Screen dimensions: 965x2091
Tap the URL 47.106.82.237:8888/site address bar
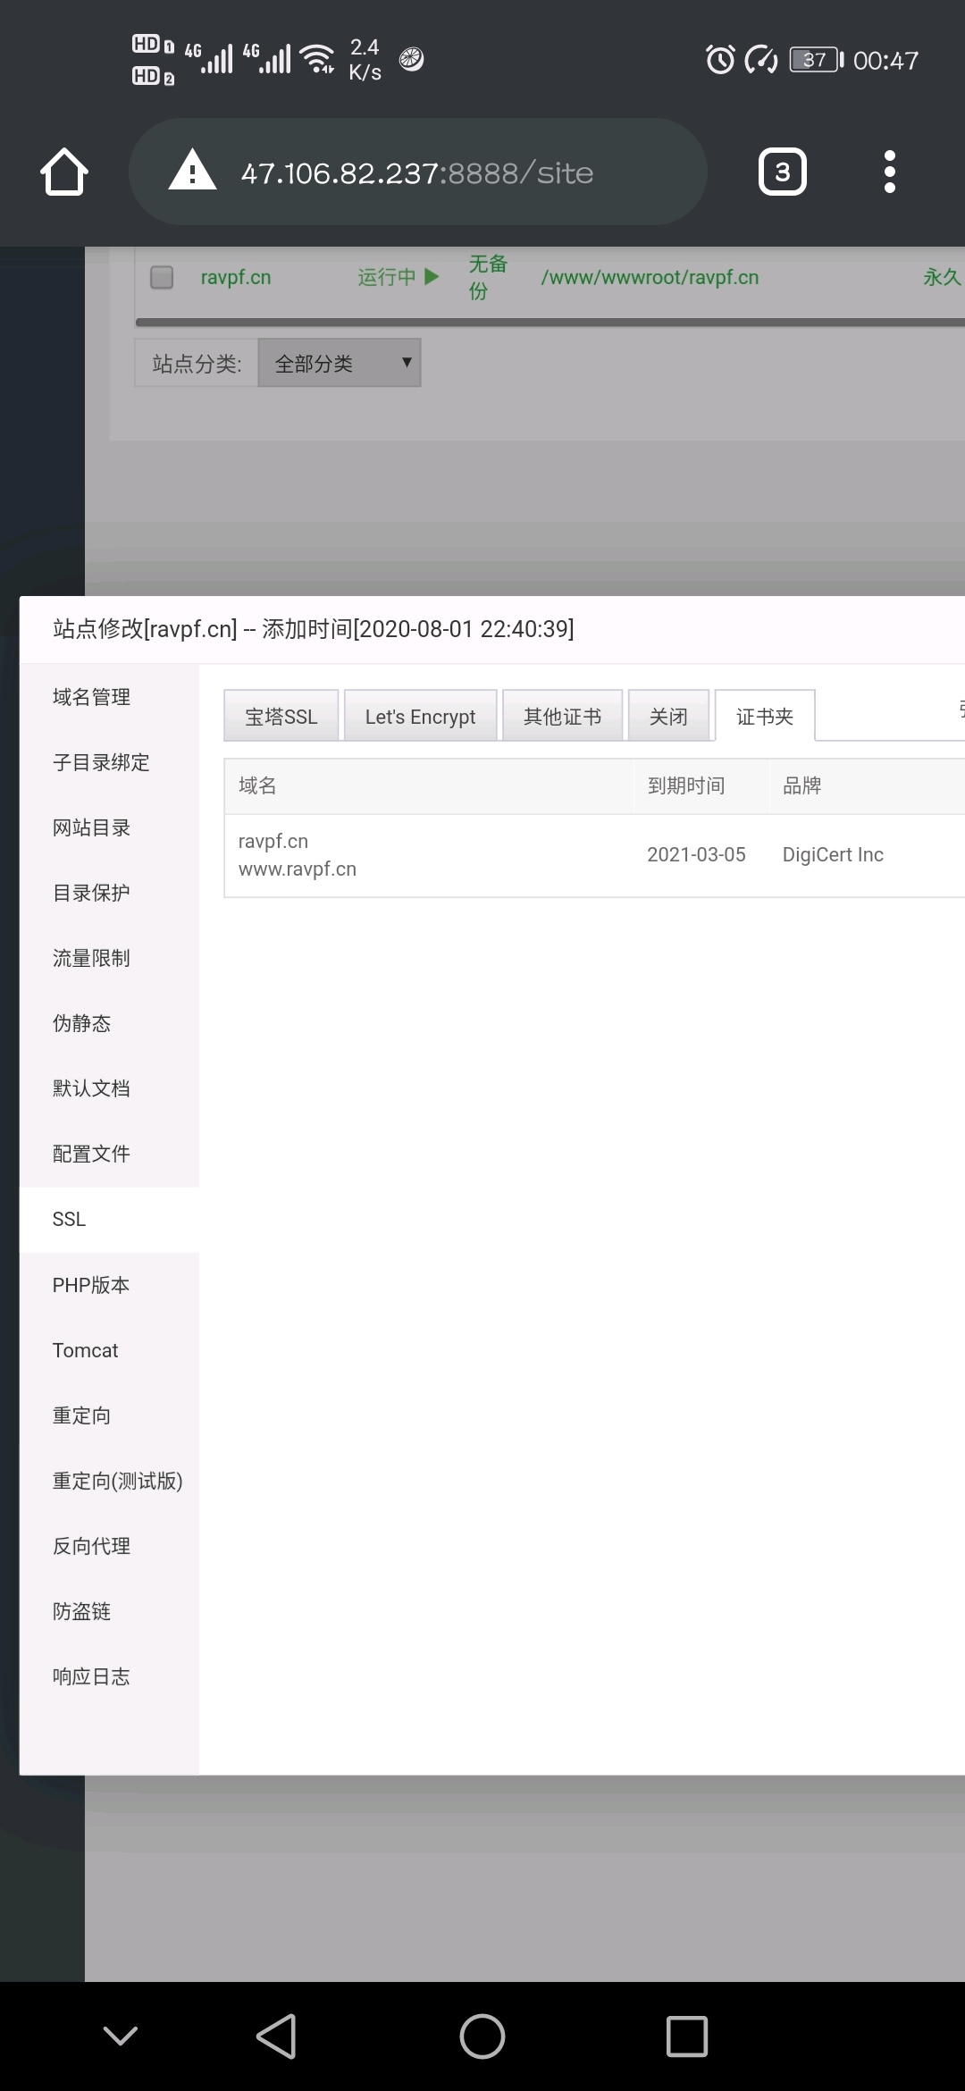417,172
